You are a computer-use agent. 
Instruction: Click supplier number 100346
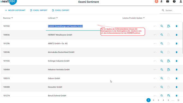[x=7, y=52]
